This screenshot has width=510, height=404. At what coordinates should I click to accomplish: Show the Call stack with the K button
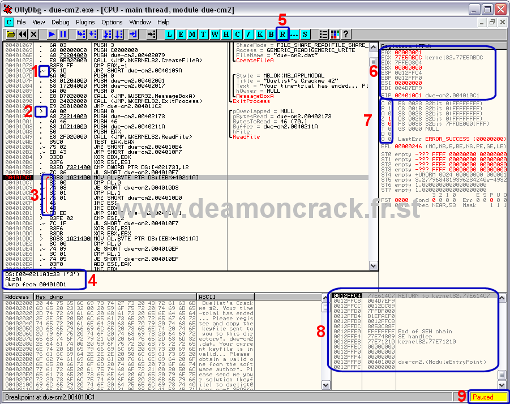(260, 34)
